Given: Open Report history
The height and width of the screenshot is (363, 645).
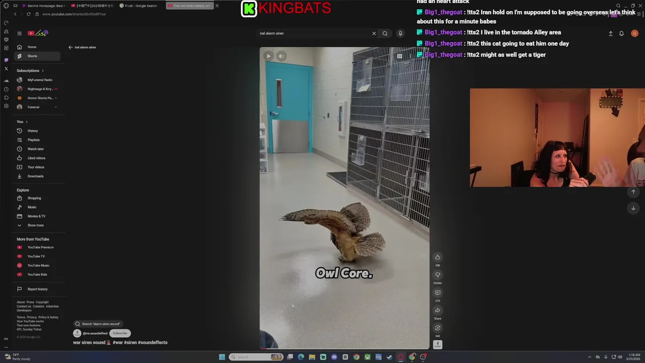Looking at the screenshot, I should pos(37,289).
